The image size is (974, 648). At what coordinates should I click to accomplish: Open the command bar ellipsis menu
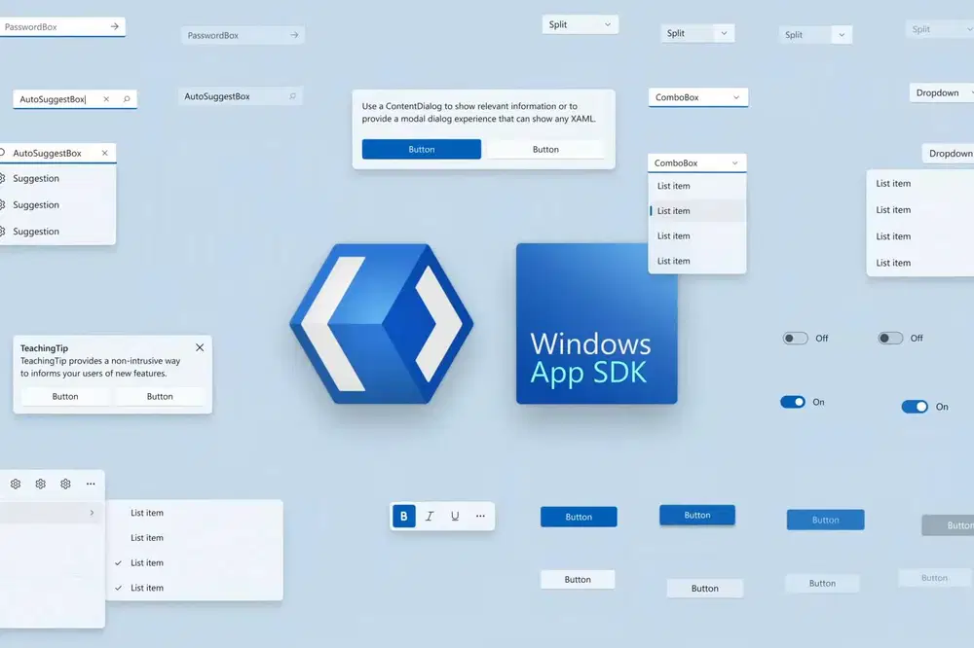(91, 484)
